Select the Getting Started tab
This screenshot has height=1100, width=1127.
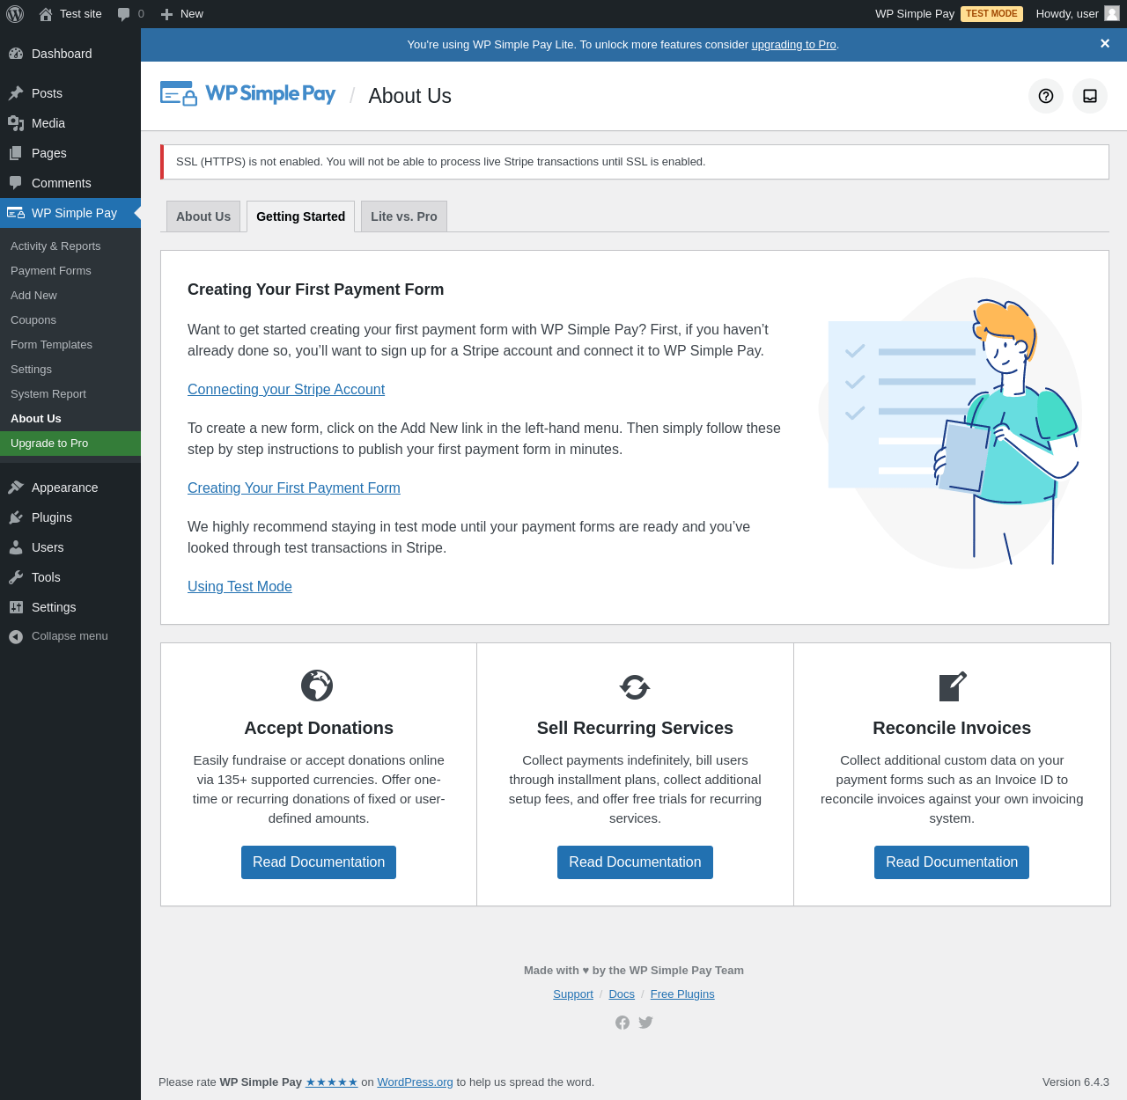(301, 216)
